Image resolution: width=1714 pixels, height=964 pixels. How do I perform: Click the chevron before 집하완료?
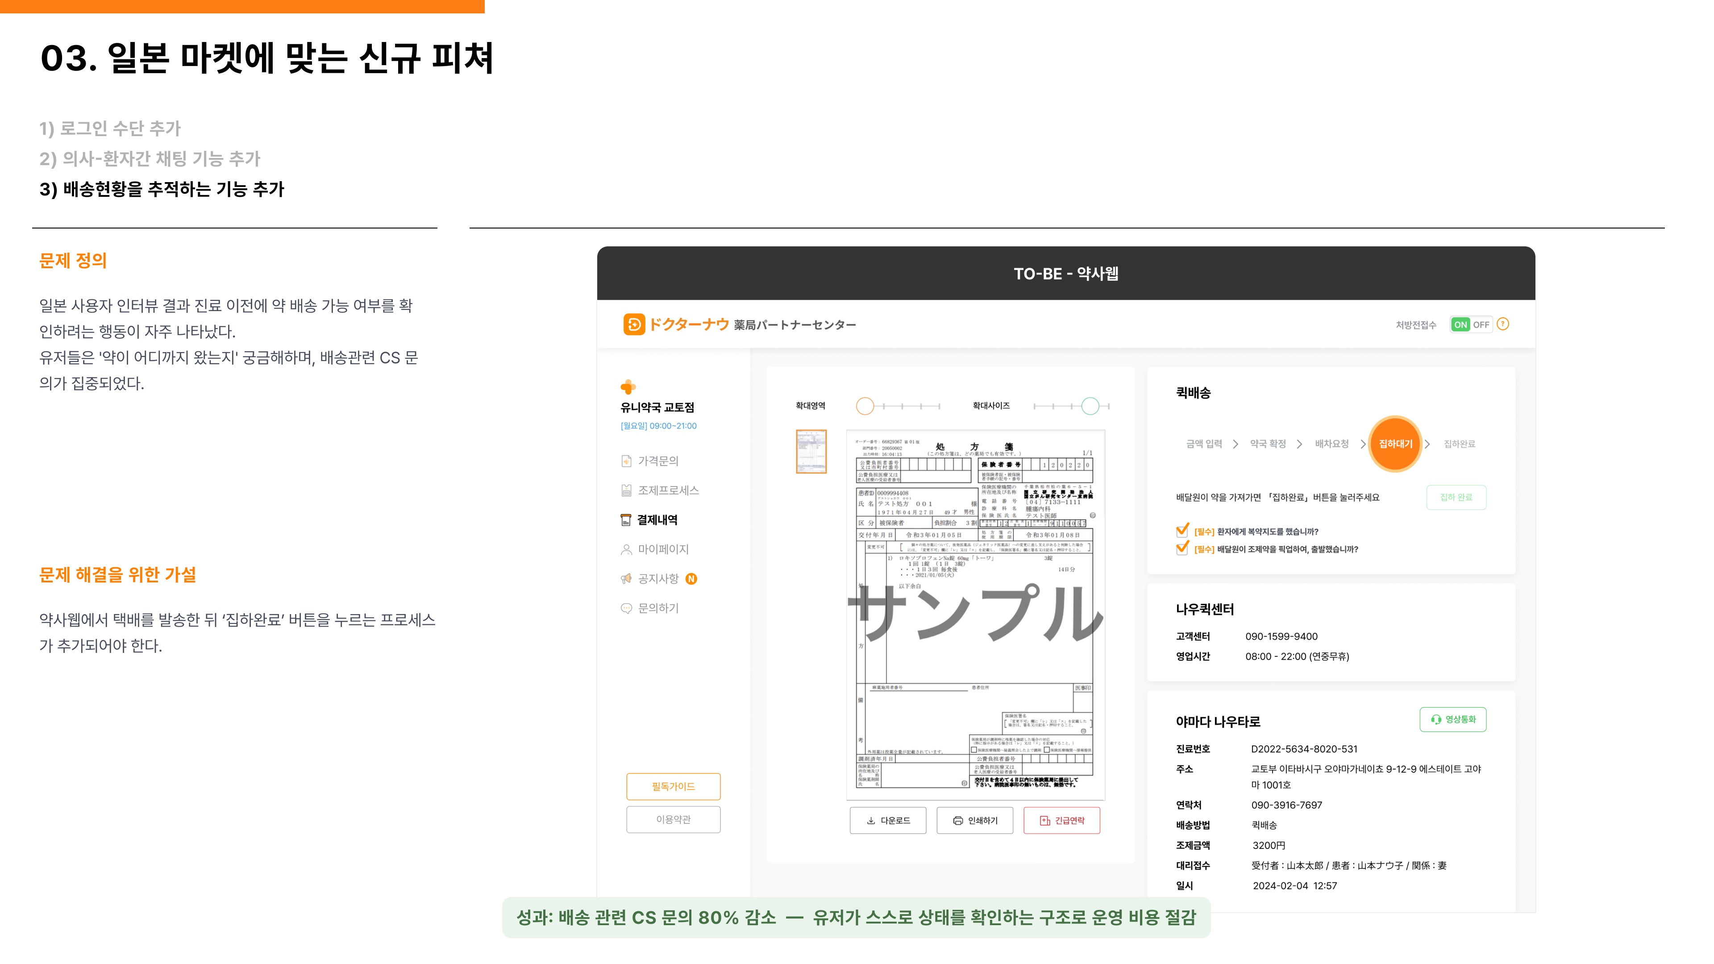pyautogui.click(x=1427, y=445)
